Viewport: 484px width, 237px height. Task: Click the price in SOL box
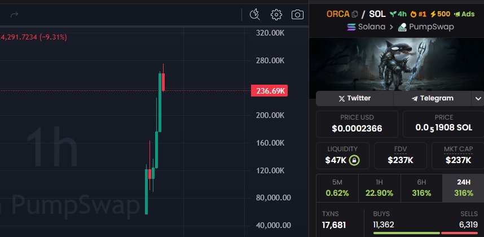tap(443, 124)
